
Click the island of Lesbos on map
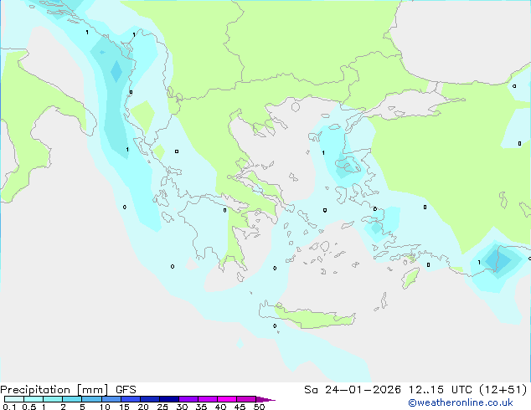(348, 165)
